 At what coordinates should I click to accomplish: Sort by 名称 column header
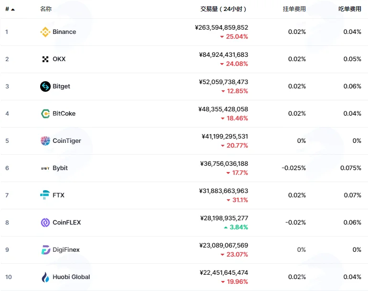(46, 9)
